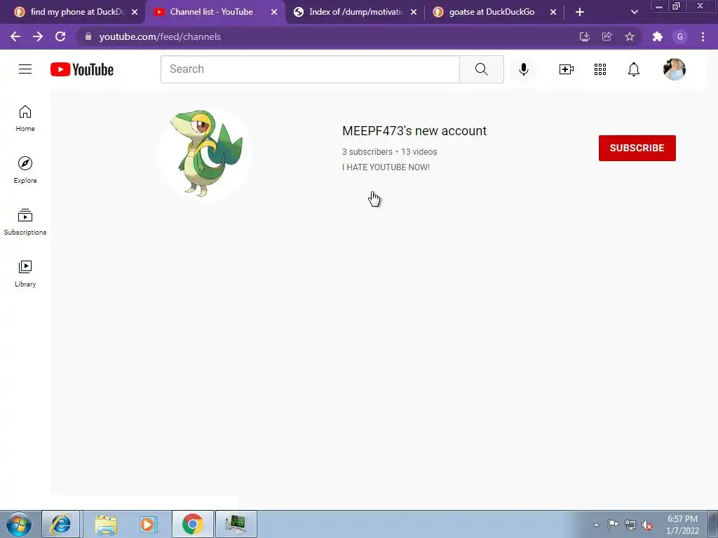Open the notifications bell
Image resolution: width=718 pixels, height=538 pixels.
click(x=633, y=69)
